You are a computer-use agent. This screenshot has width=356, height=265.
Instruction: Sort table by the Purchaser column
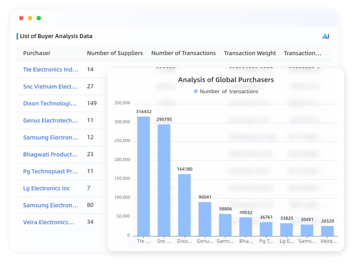point(37,53)
